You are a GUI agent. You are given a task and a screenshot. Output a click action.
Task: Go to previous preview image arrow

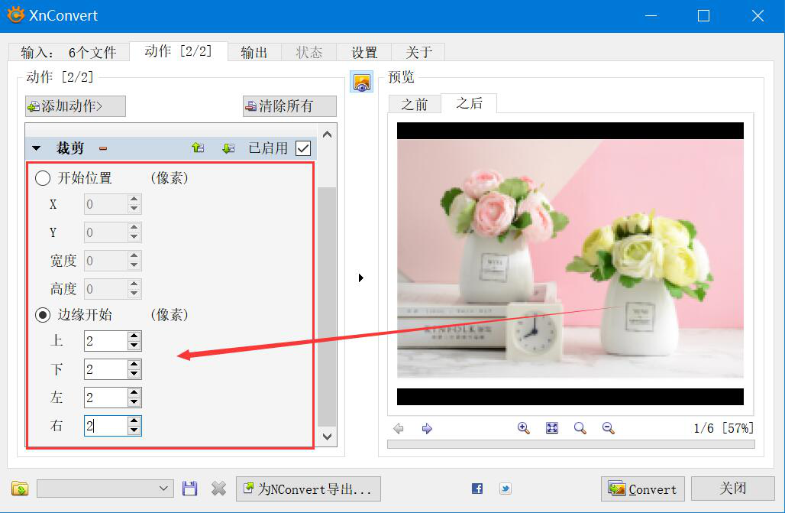[399, 428]
